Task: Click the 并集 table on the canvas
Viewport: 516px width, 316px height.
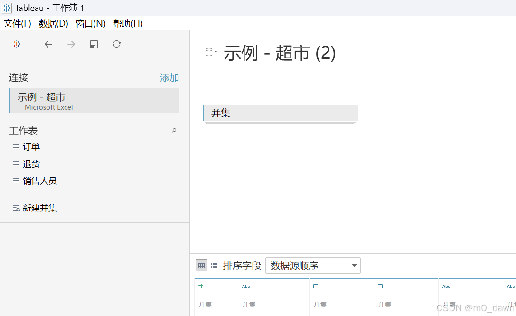Action: [281, 113]
